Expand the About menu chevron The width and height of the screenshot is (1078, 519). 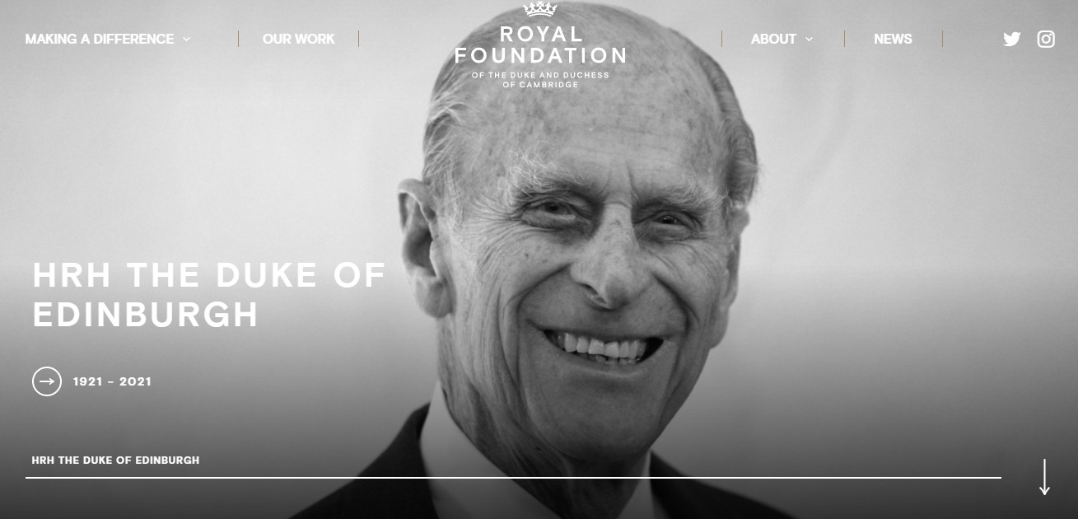point(809,39)
